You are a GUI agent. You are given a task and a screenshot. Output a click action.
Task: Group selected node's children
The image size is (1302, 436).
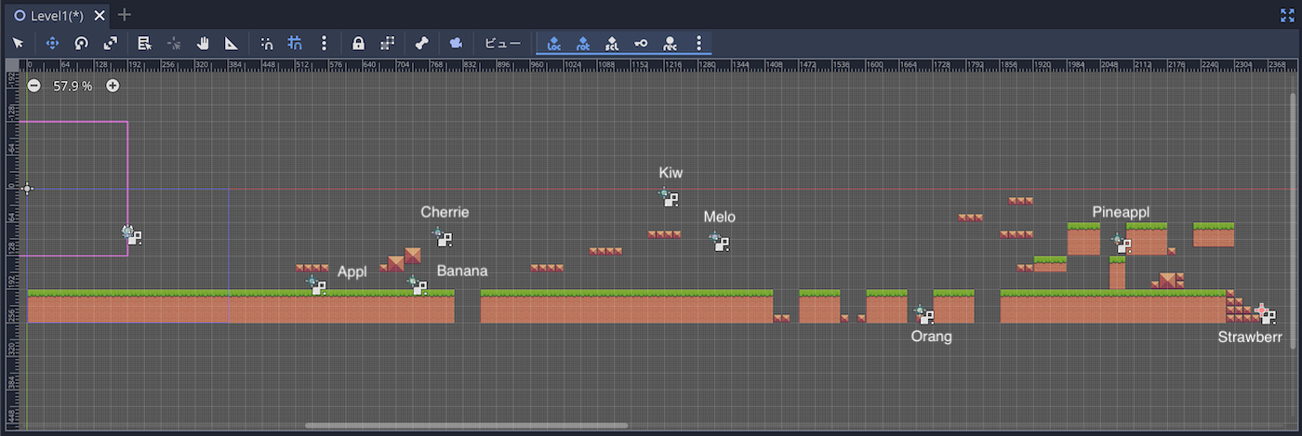tap(388, 43)
